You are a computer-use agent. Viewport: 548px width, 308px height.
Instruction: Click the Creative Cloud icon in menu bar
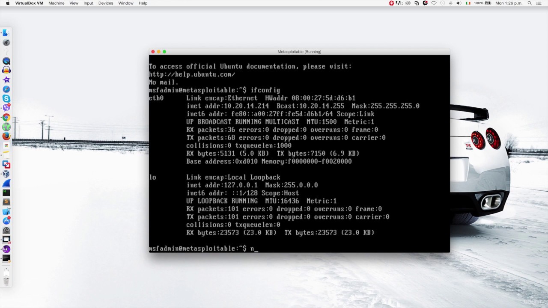pyautogui.click(x=408, y=3)
